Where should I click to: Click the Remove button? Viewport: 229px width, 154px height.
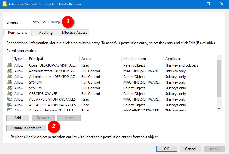coord(43,118)
